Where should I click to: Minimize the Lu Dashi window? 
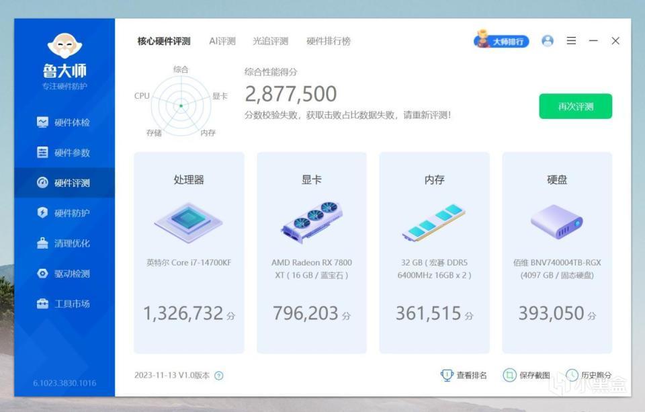pos(593,41)
